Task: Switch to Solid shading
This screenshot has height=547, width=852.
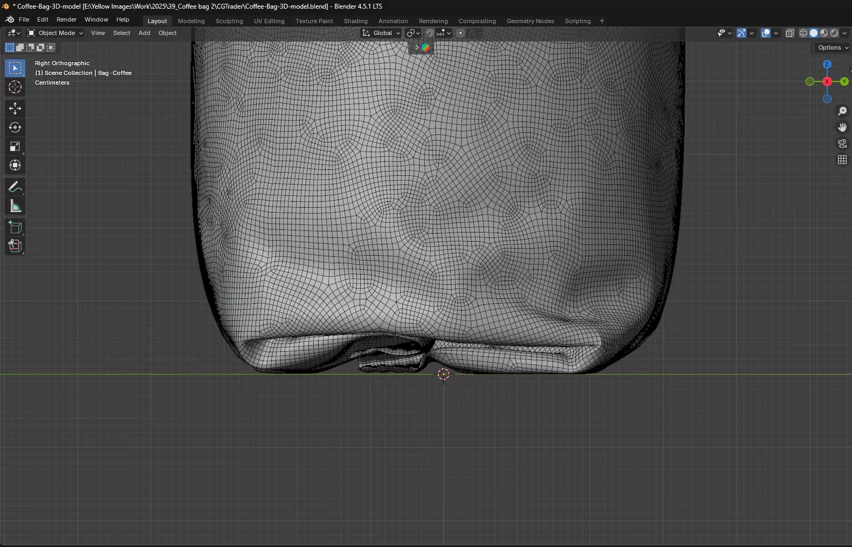Action: (x=814, y=33)
